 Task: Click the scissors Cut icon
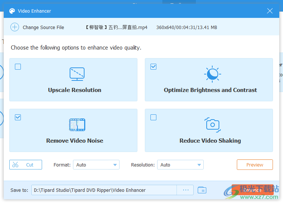(15, 165)
